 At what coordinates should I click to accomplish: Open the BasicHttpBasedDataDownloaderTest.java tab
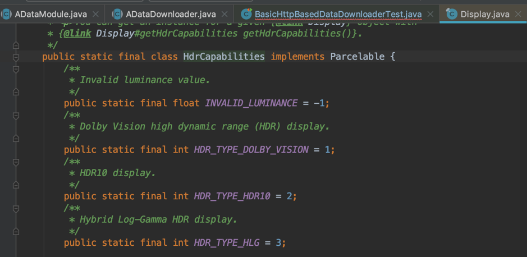click(338, 14)
